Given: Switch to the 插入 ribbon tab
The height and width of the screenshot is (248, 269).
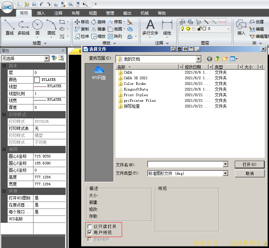Looking at the screenshot, I should 41,13.
